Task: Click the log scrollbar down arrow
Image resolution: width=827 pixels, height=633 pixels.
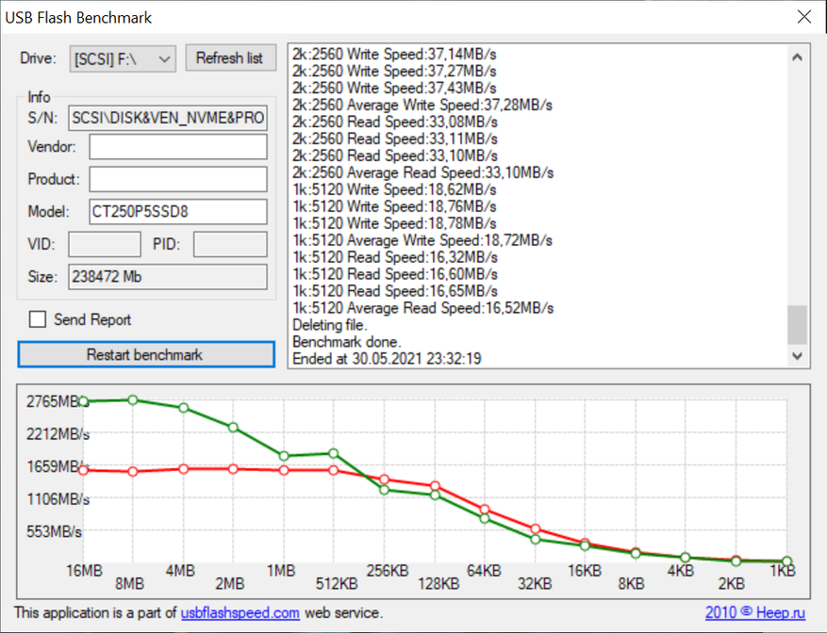Action: click(798, 357)
